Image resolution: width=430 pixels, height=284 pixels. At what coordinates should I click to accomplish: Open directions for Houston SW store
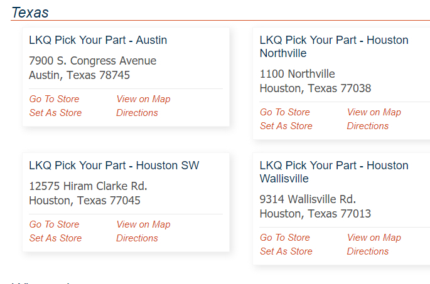click(x=137, y=238)
